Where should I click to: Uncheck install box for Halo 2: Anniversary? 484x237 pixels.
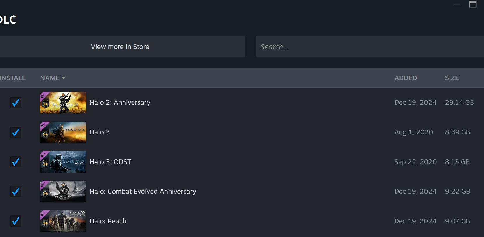point(16,103)
